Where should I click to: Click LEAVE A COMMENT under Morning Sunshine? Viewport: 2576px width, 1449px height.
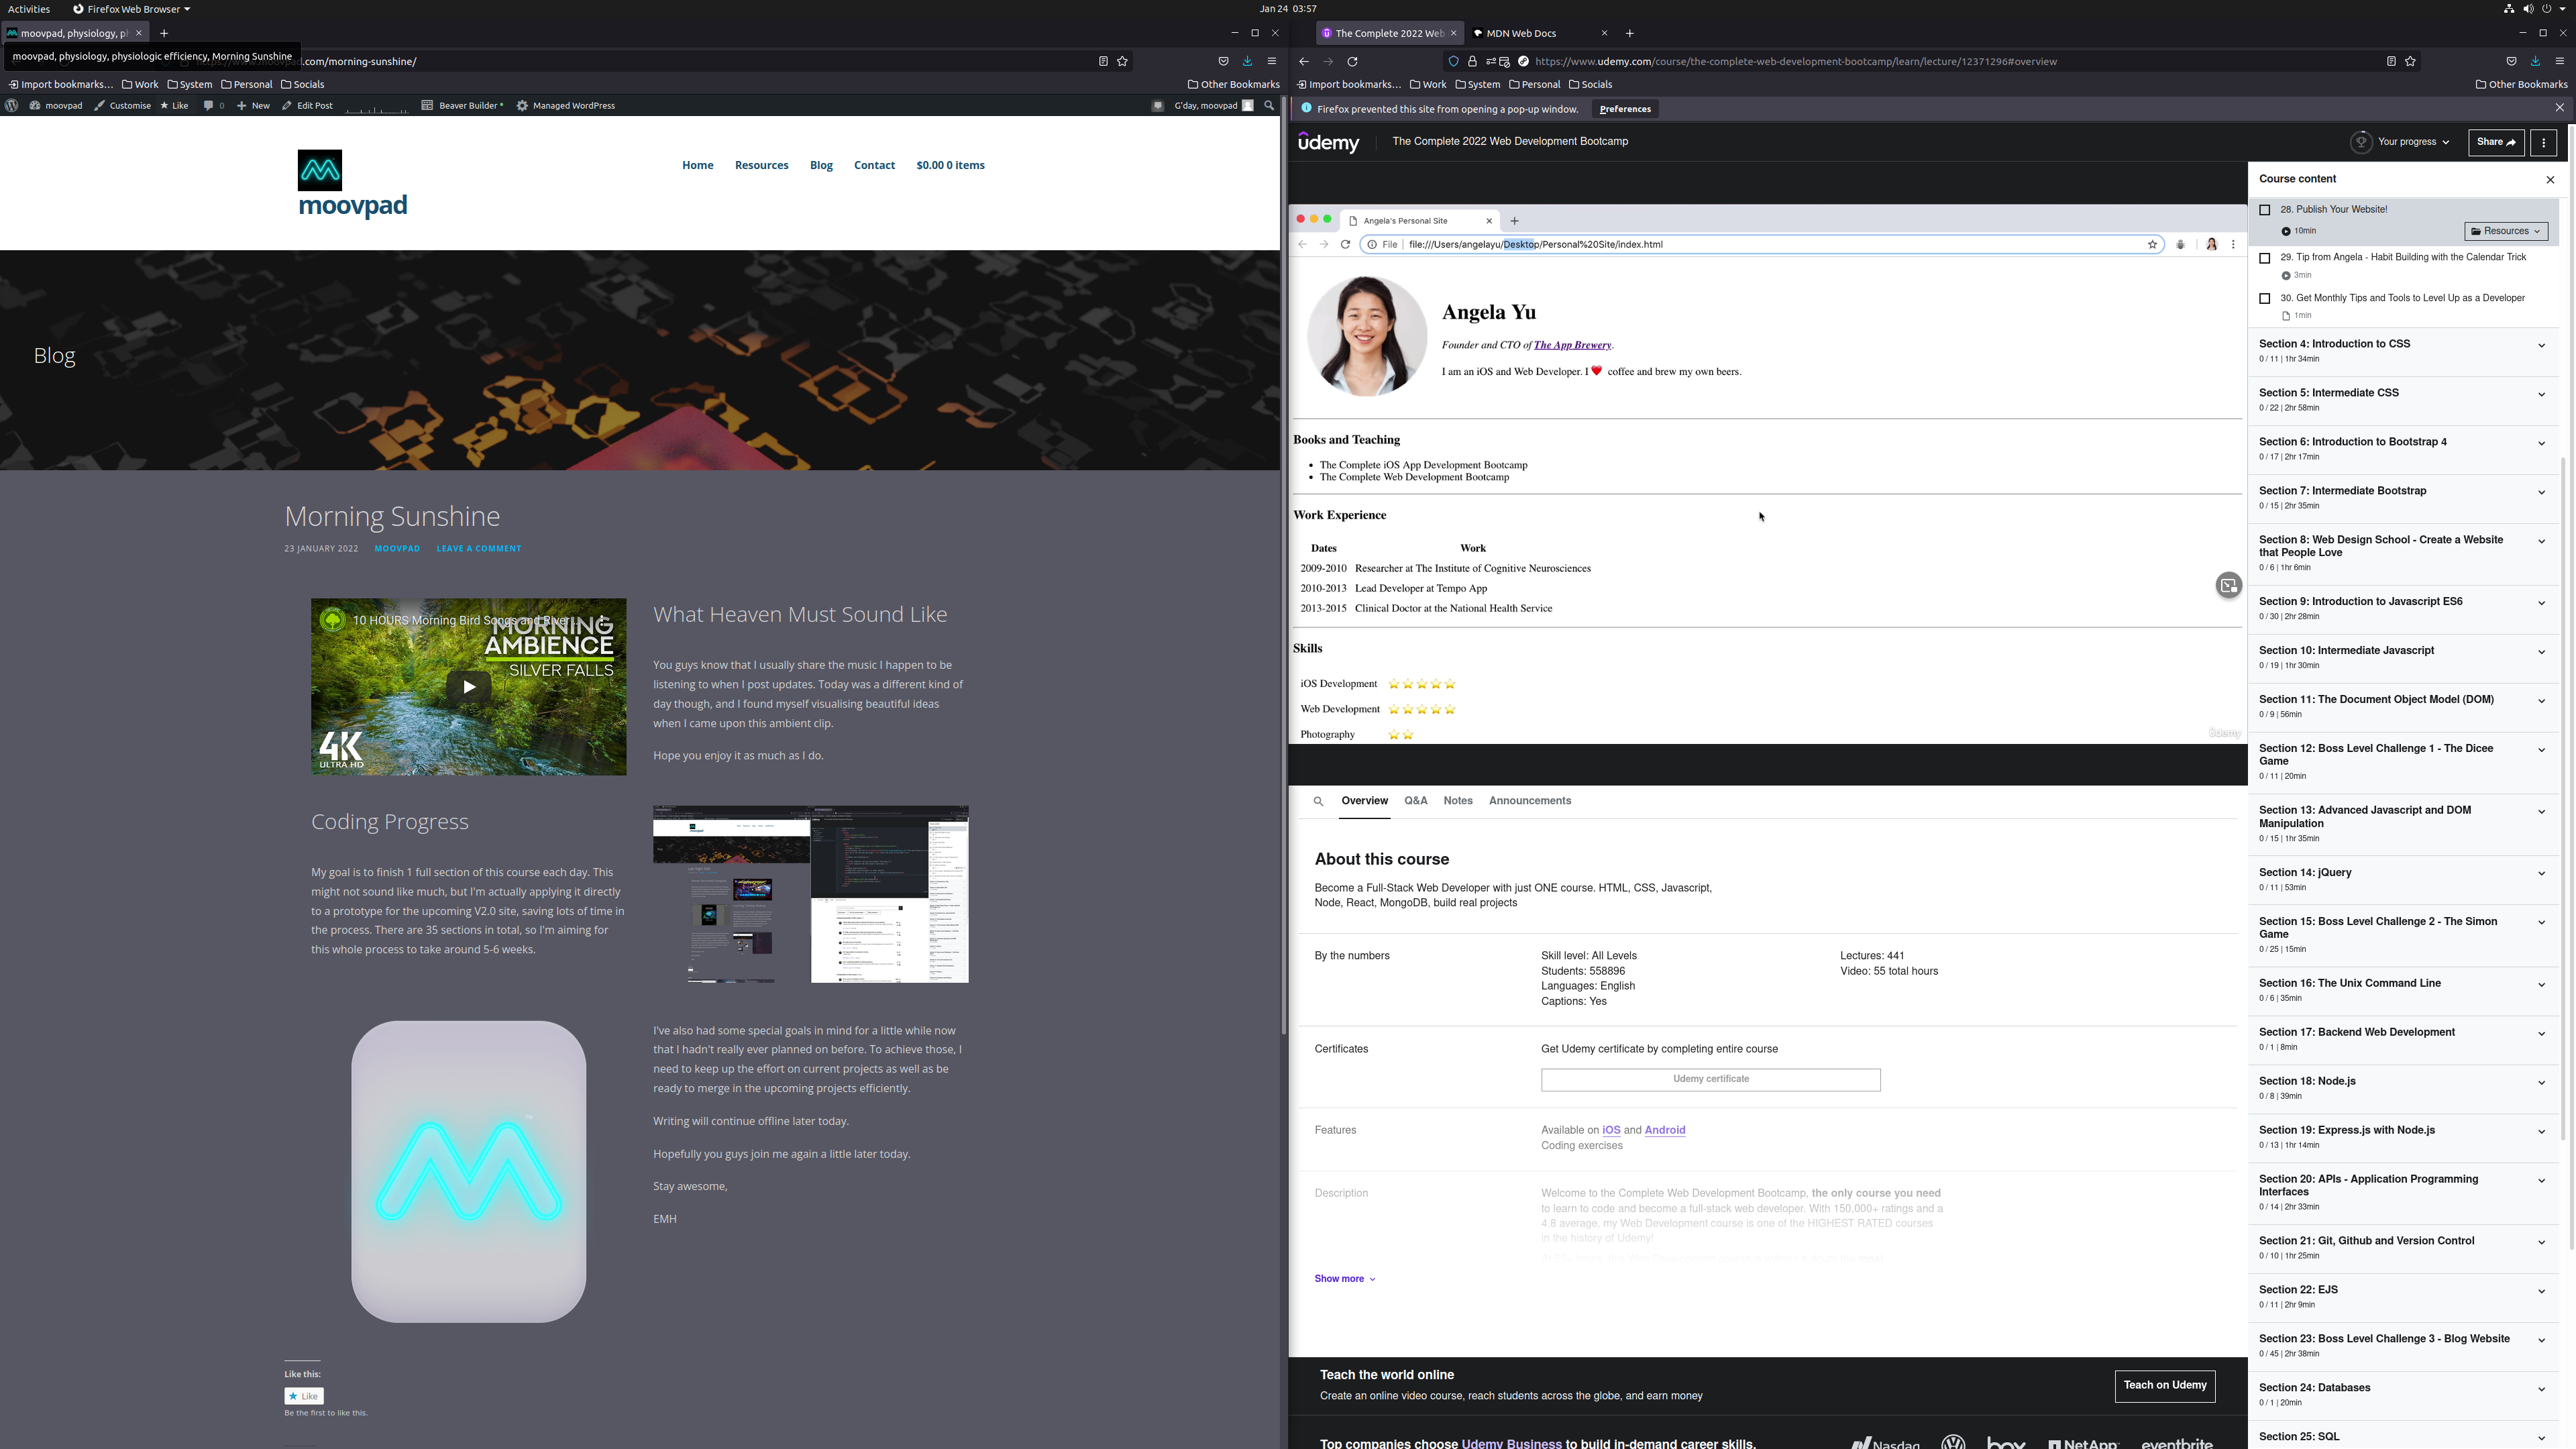tap(478, 549)
